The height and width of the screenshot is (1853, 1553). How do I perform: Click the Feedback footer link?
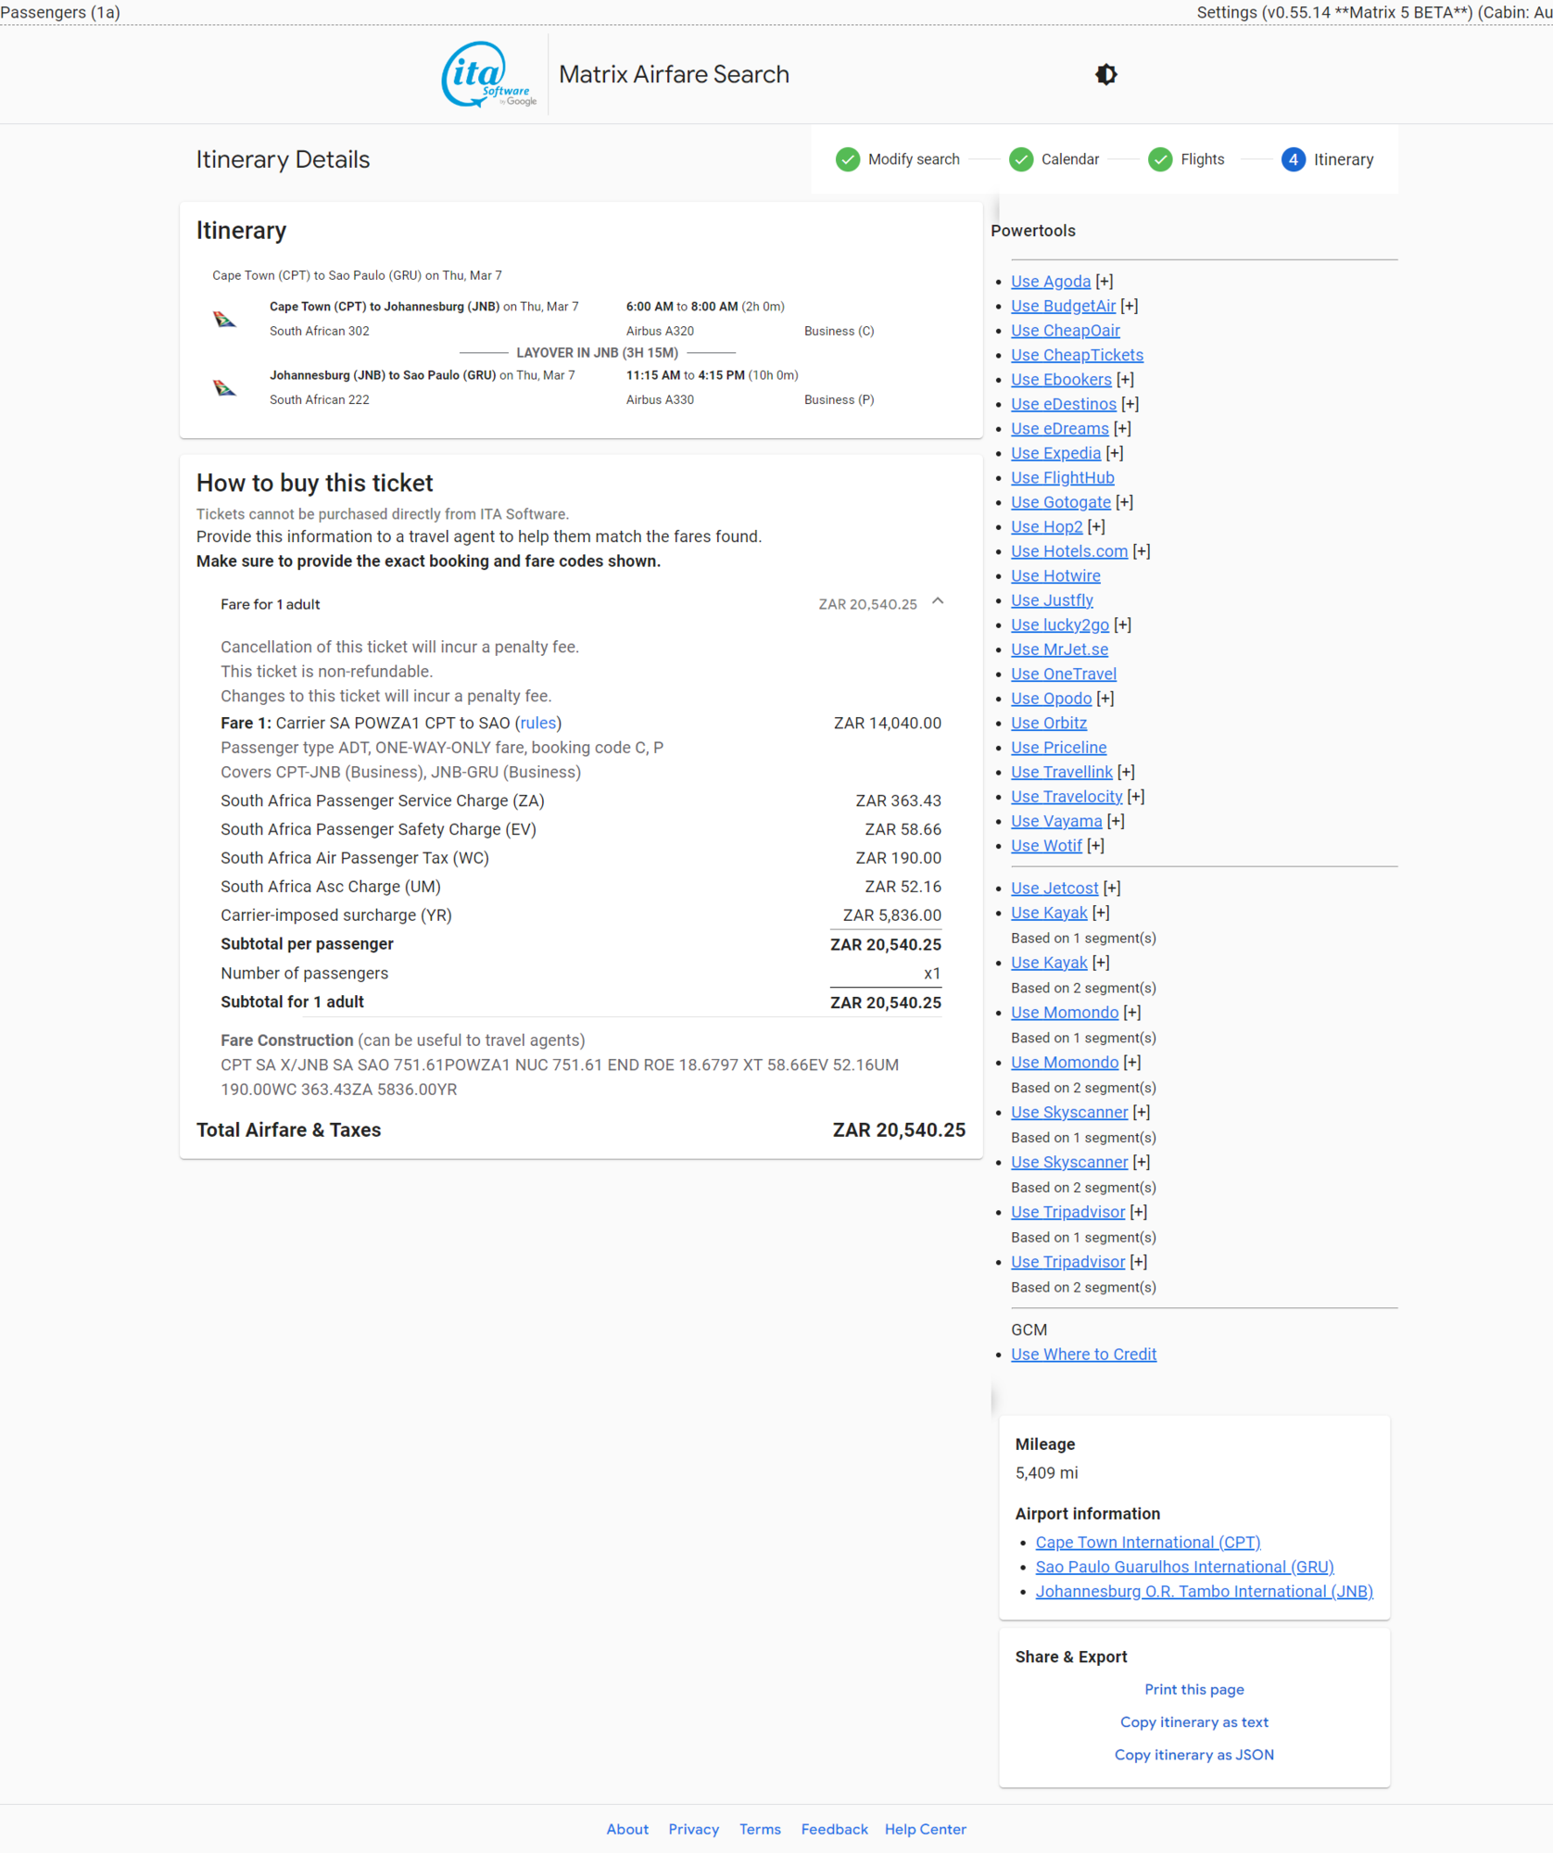point(833,1829)
